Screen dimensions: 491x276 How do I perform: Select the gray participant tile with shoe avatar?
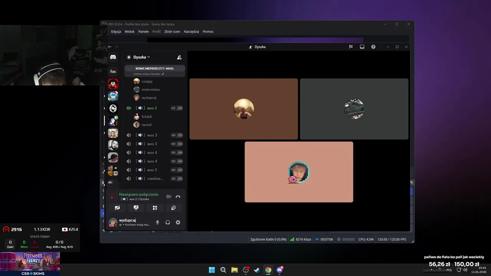(354, 109)
